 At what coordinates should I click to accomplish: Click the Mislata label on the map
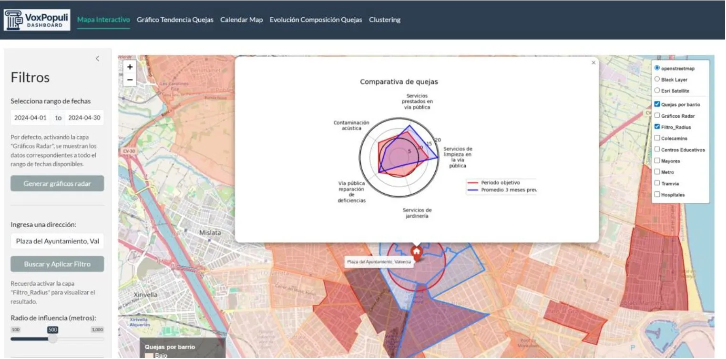[210, 233]
